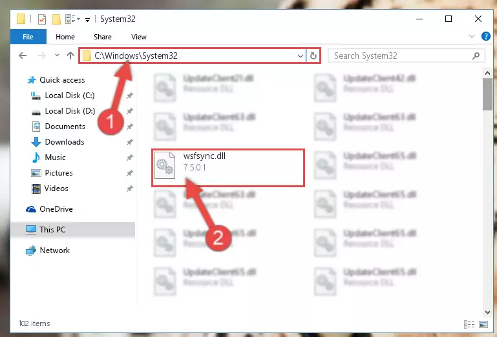This screenshot has height=337, width=497.
Task: Open the File menu
Action: point(28,37)
